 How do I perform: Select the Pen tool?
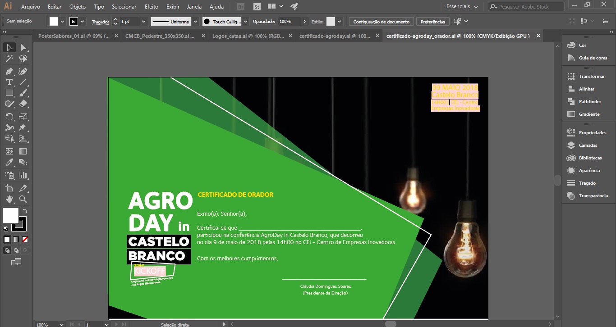9,71
